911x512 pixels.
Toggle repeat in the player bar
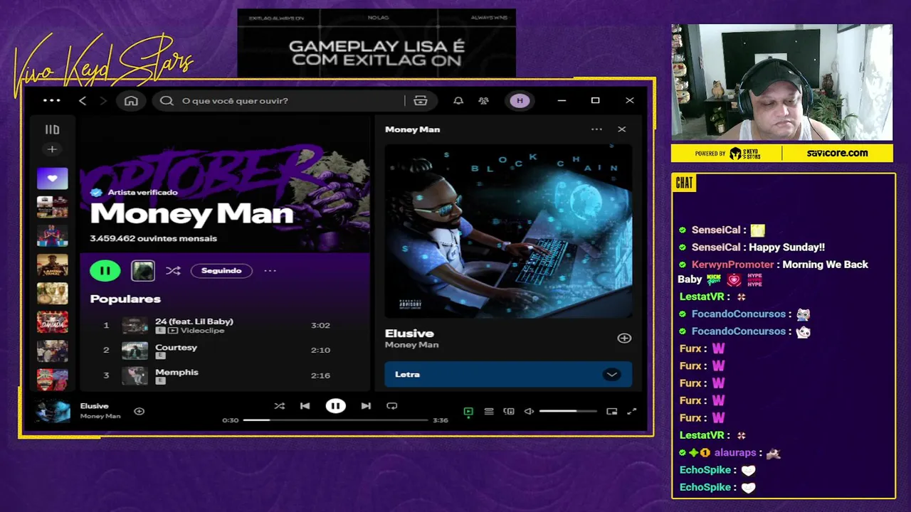click(x=391, y=406)
